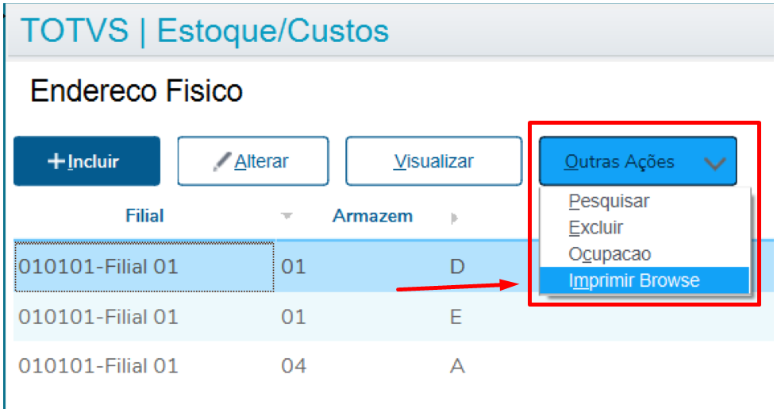Open the Visualizar button
The width and height of the screenshot is (781, 409).
(434, 161)
